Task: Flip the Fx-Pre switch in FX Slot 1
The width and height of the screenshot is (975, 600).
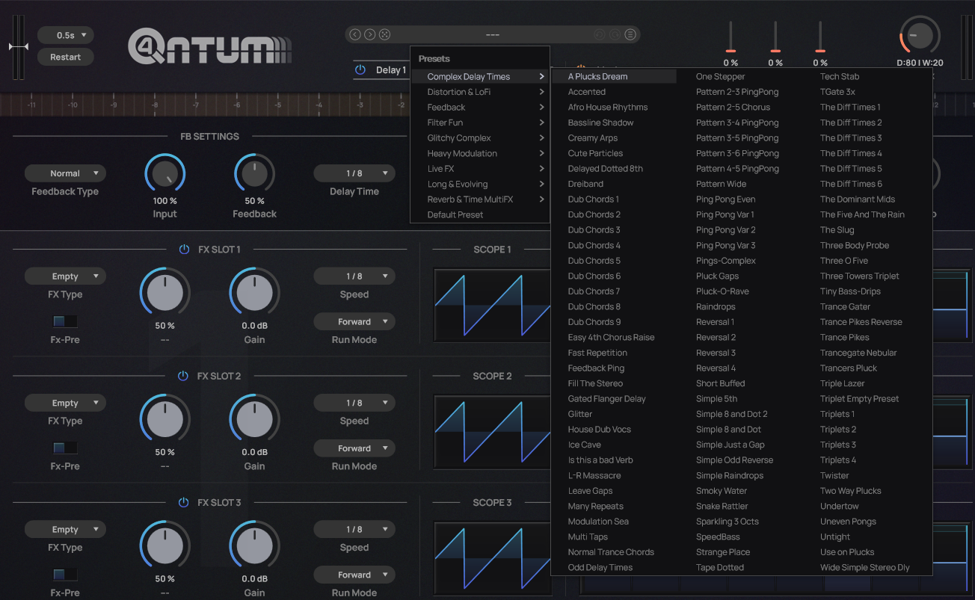Action: click(x=65, y=321)
